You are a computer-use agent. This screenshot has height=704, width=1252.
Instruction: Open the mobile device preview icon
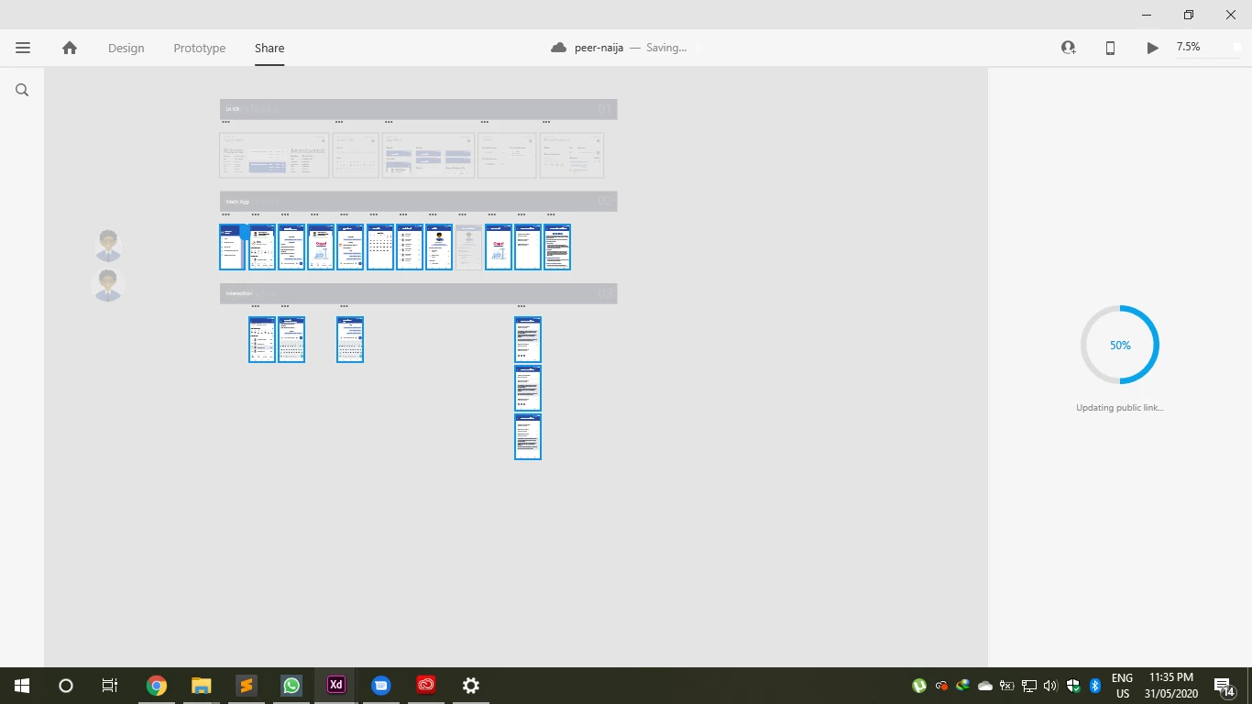pos(1110,48)
